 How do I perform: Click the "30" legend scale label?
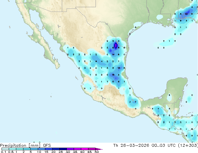click(x=68, y=152)
